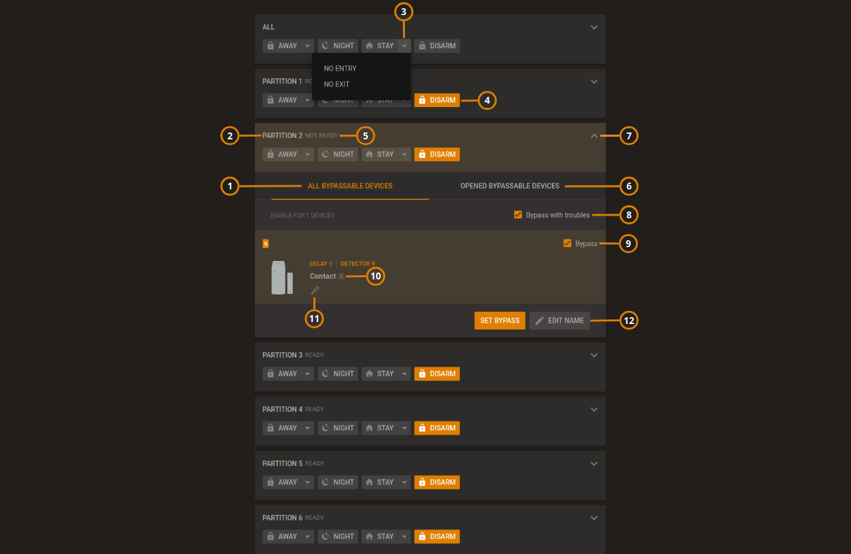Disarm Partition 3 with its DISARM button
The image size is (851, 554).
click(436, 373)
